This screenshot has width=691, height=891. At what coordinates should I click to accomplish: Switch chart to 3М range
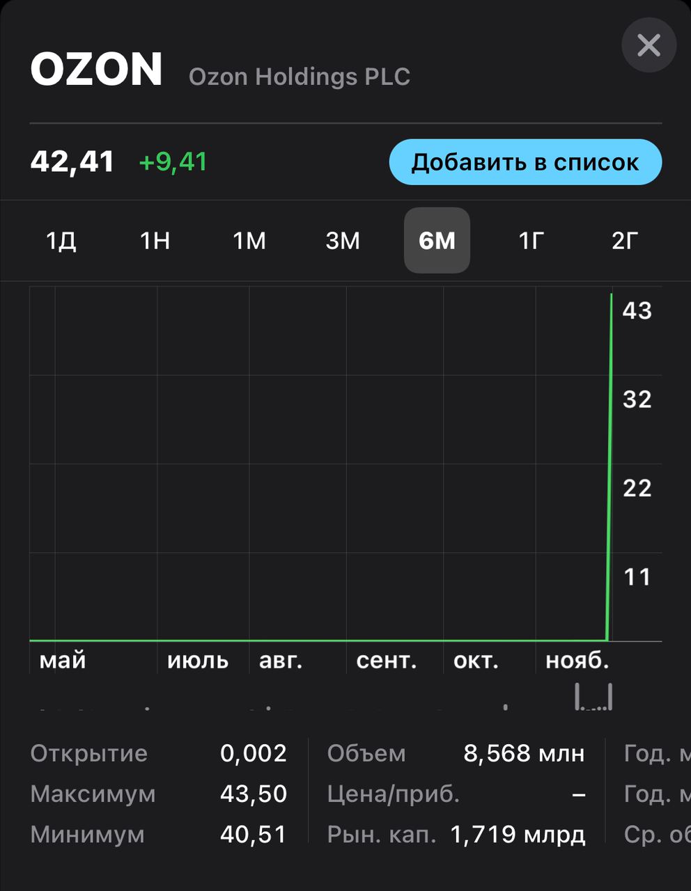(x=343, y=241)
